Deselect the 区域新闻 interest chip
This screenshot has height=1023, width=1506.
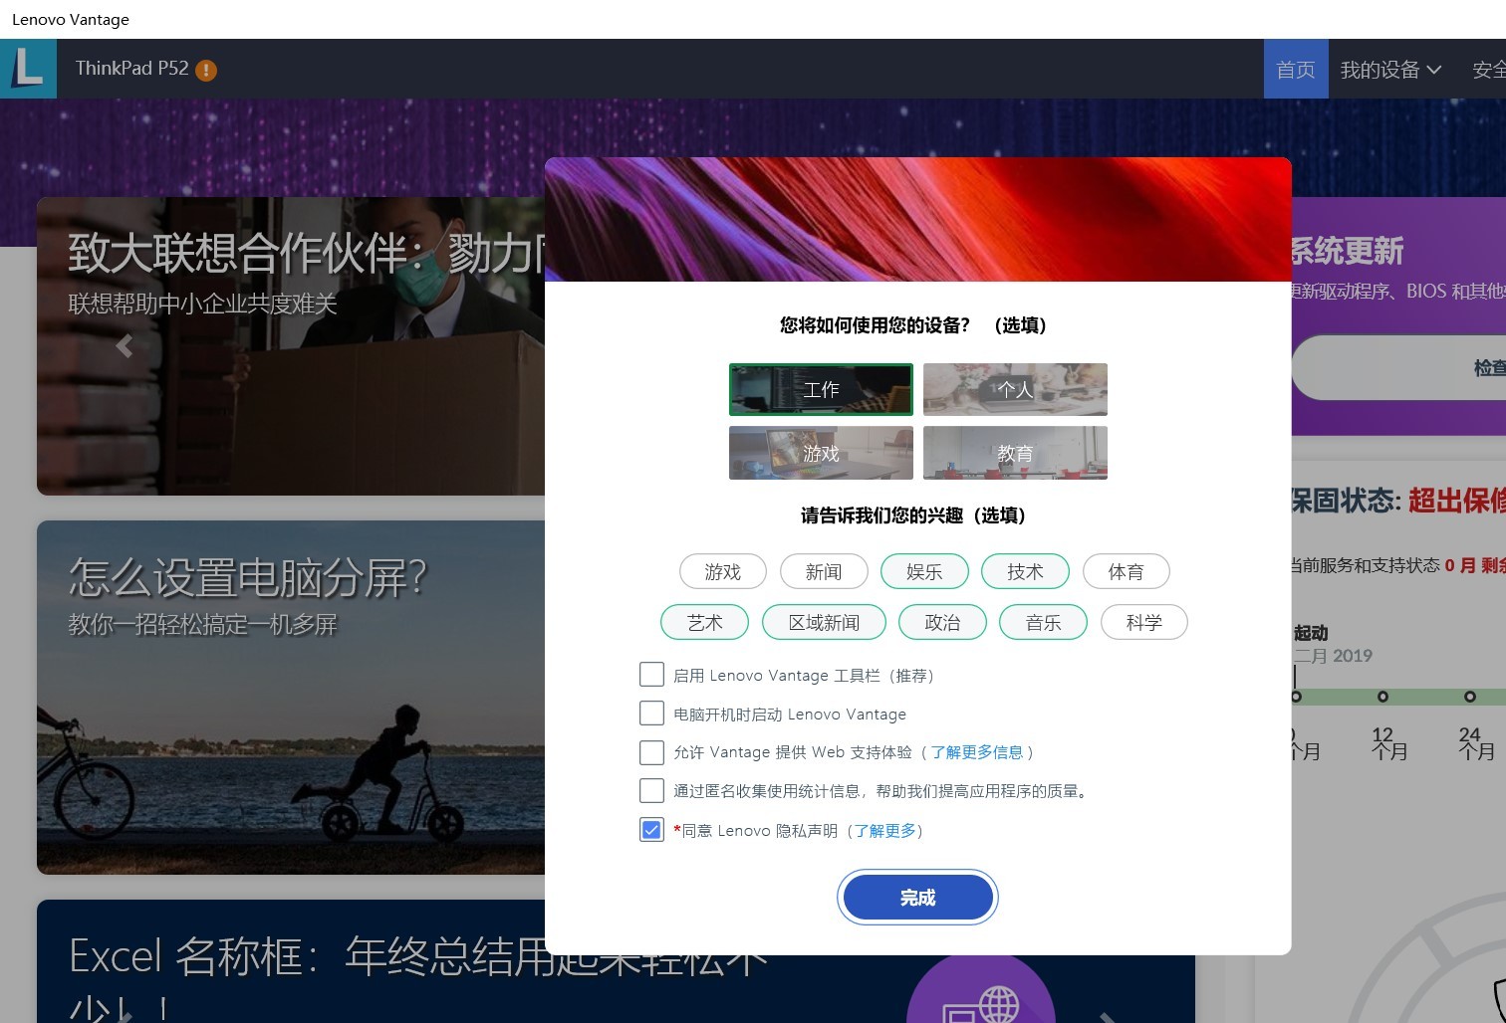pos(824,622)
